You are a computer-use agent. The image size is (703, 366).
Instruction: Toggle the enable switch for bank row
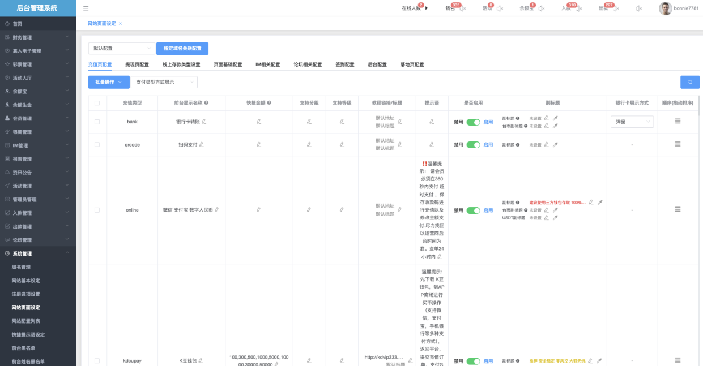pos(473,122)
